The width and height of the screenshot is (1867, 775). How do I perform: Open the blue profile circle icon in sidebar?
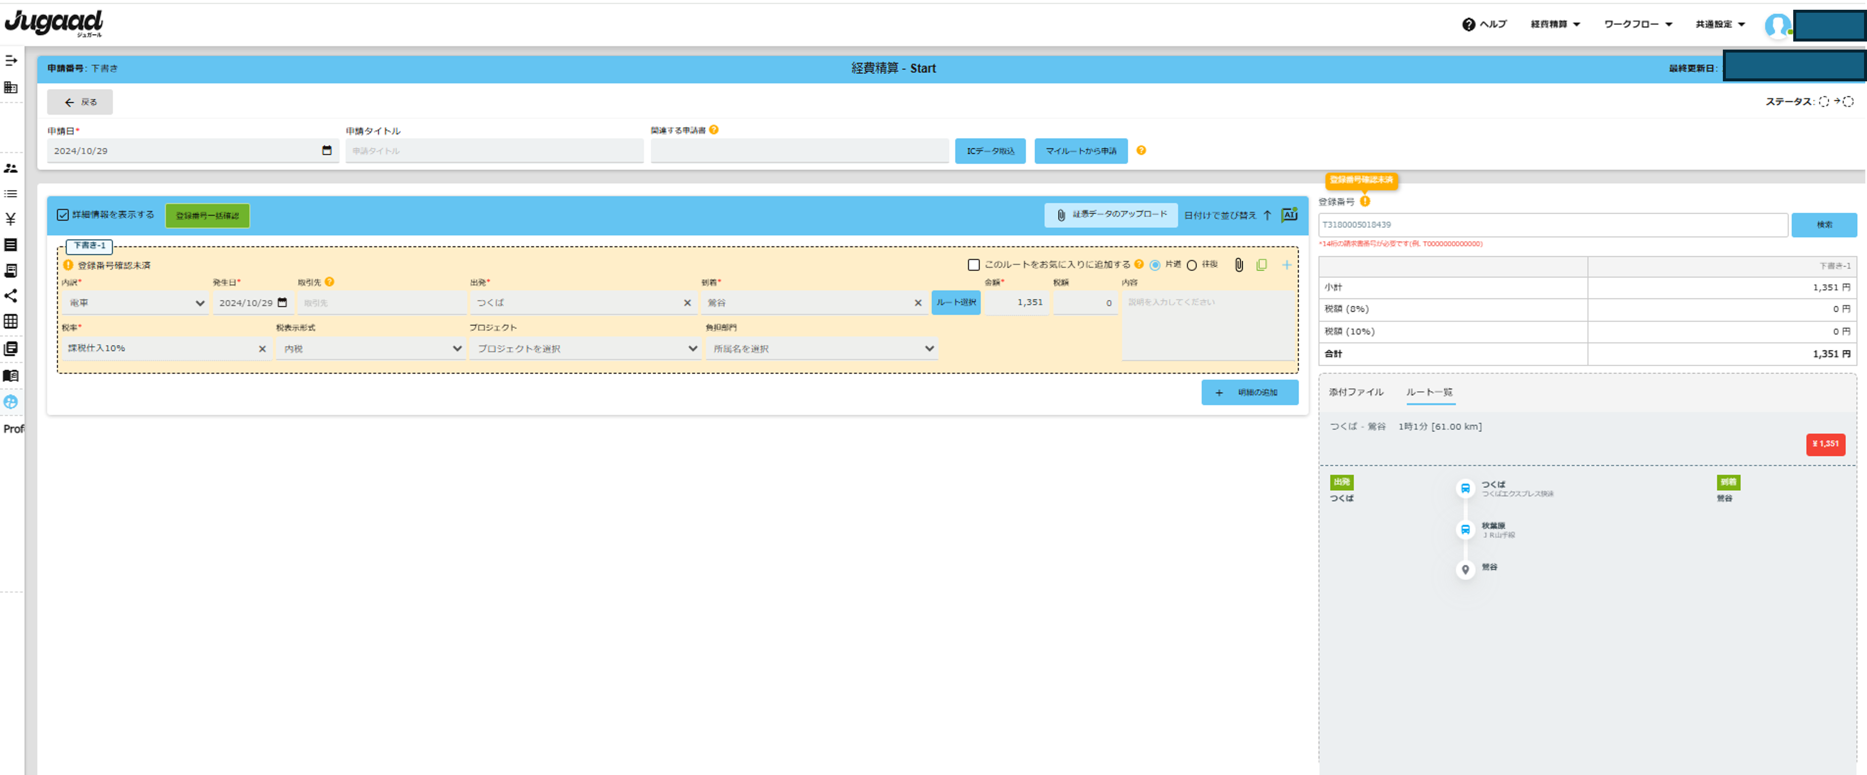[x=11, y=402]
